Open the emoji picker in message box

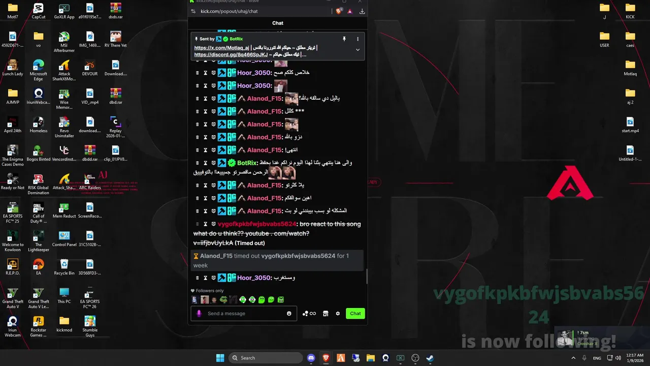289,314
